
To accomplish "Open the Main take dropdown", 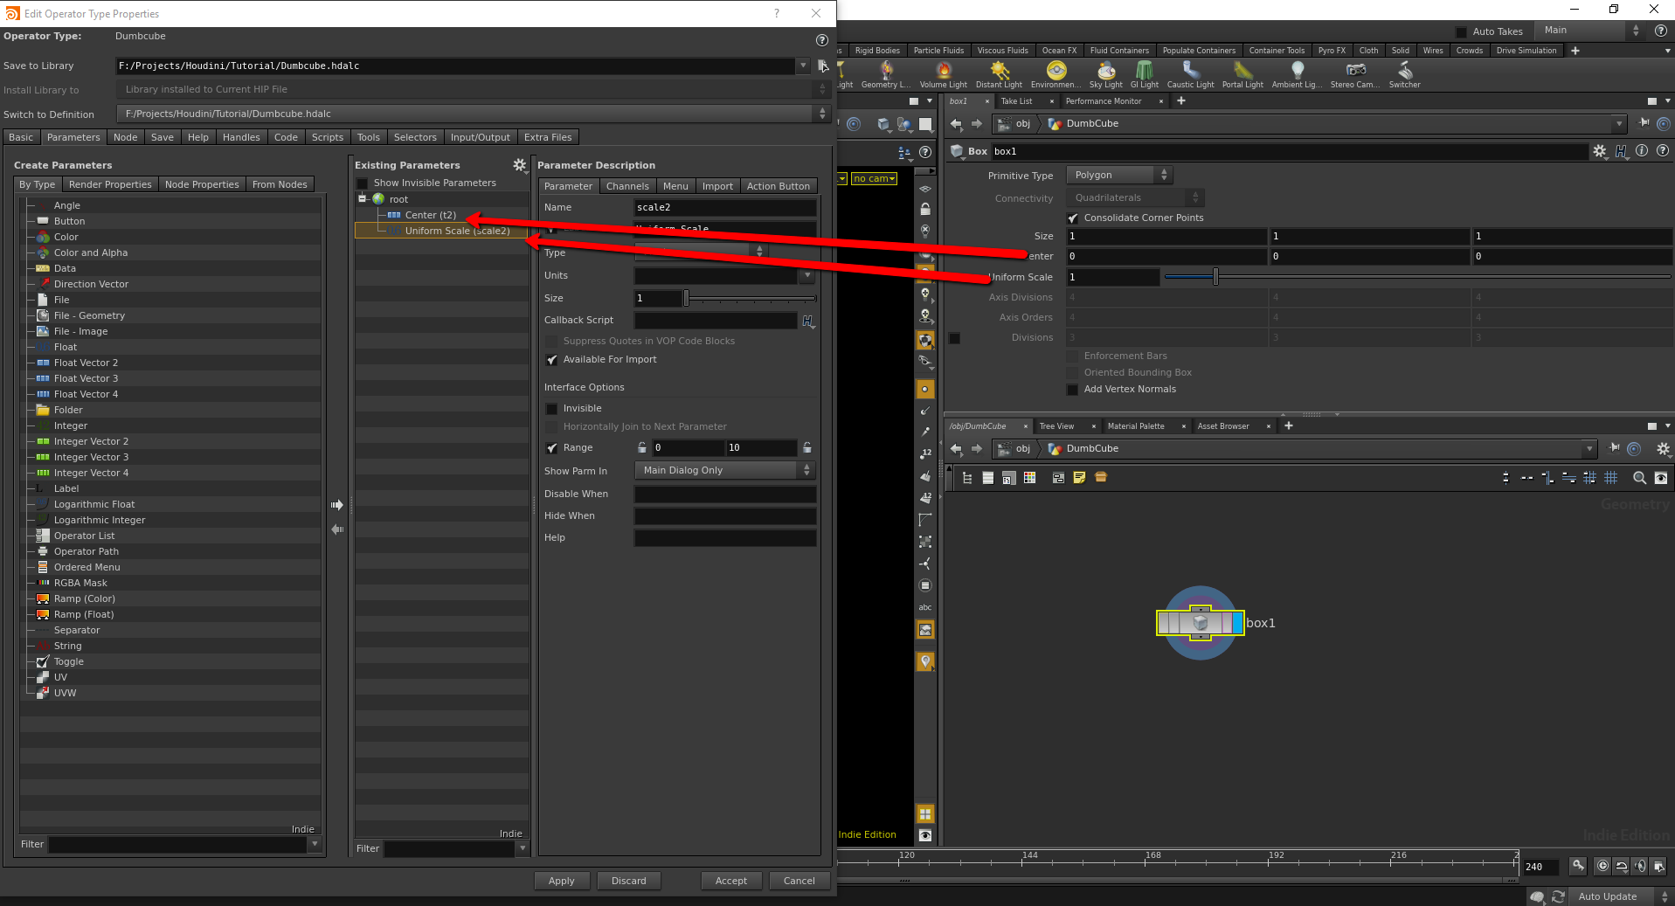I will pos(1590,31).
